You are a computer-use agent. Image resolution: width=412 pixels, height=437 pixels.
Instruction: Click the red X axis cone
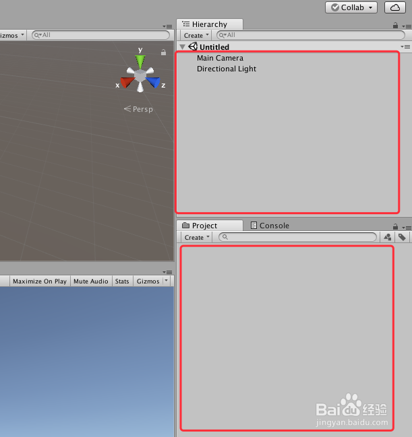127,83
